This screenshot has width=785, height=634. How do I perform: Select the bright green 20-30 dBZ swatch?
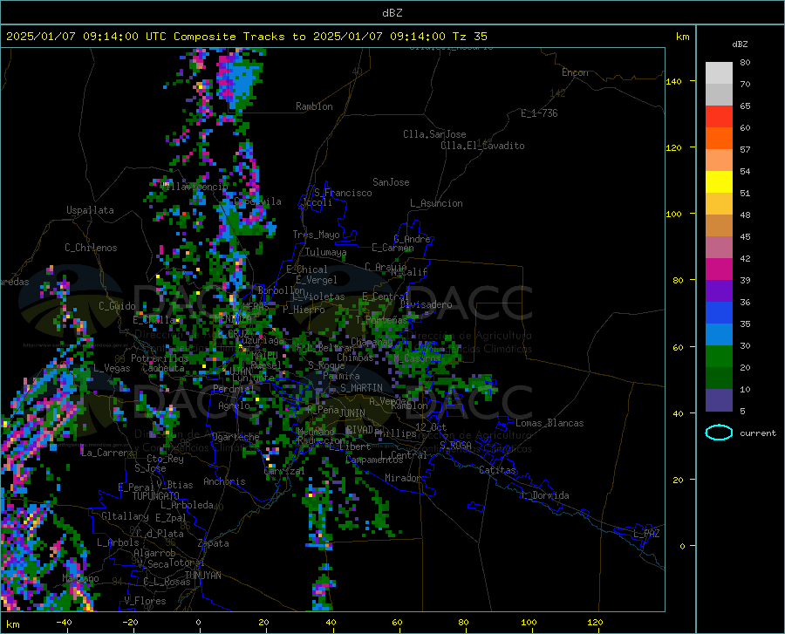pos(719,357)
